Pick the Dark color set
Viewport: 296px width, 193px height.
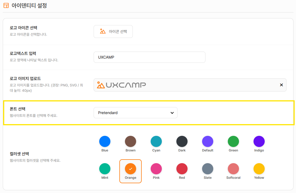[x=182, y=142]
